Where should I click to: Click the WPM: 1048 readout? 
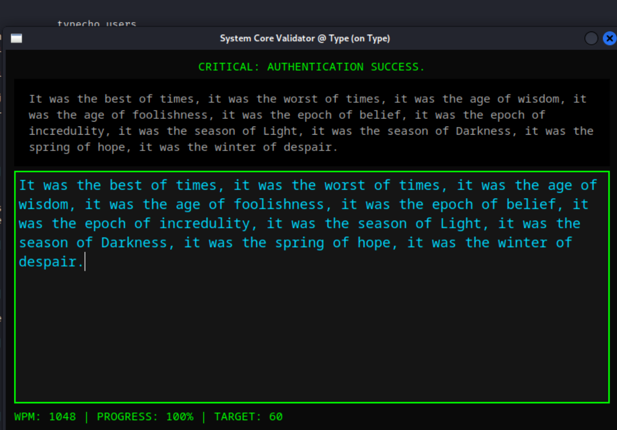45,417
